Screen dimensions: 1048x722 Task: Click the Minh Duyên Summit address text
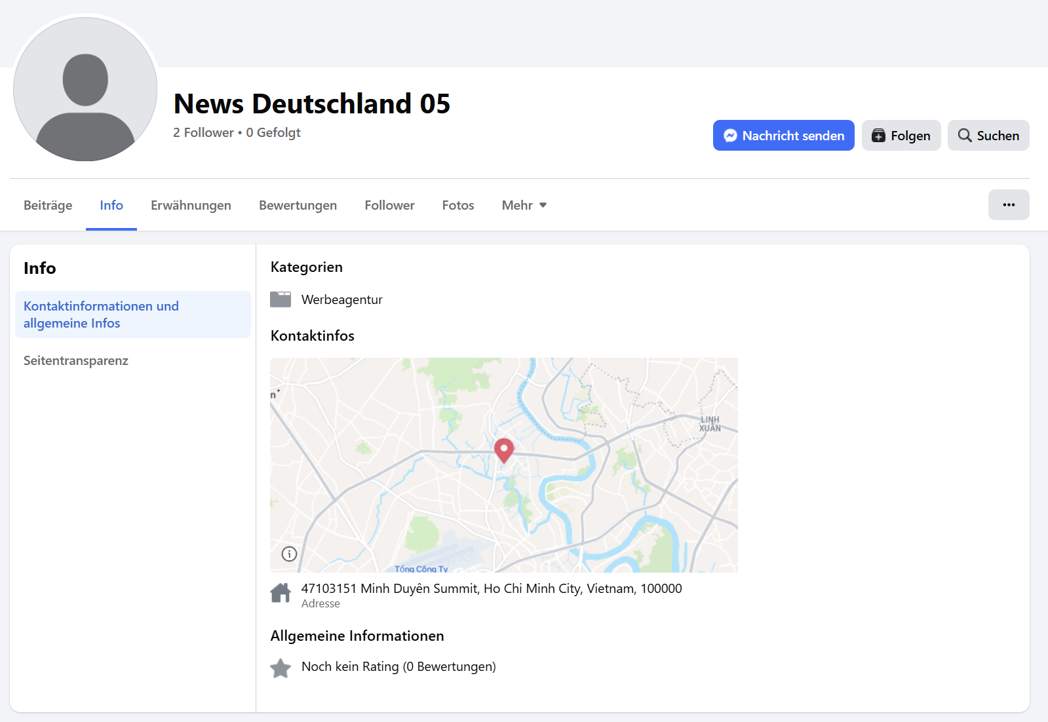click(x=492, y=588)
